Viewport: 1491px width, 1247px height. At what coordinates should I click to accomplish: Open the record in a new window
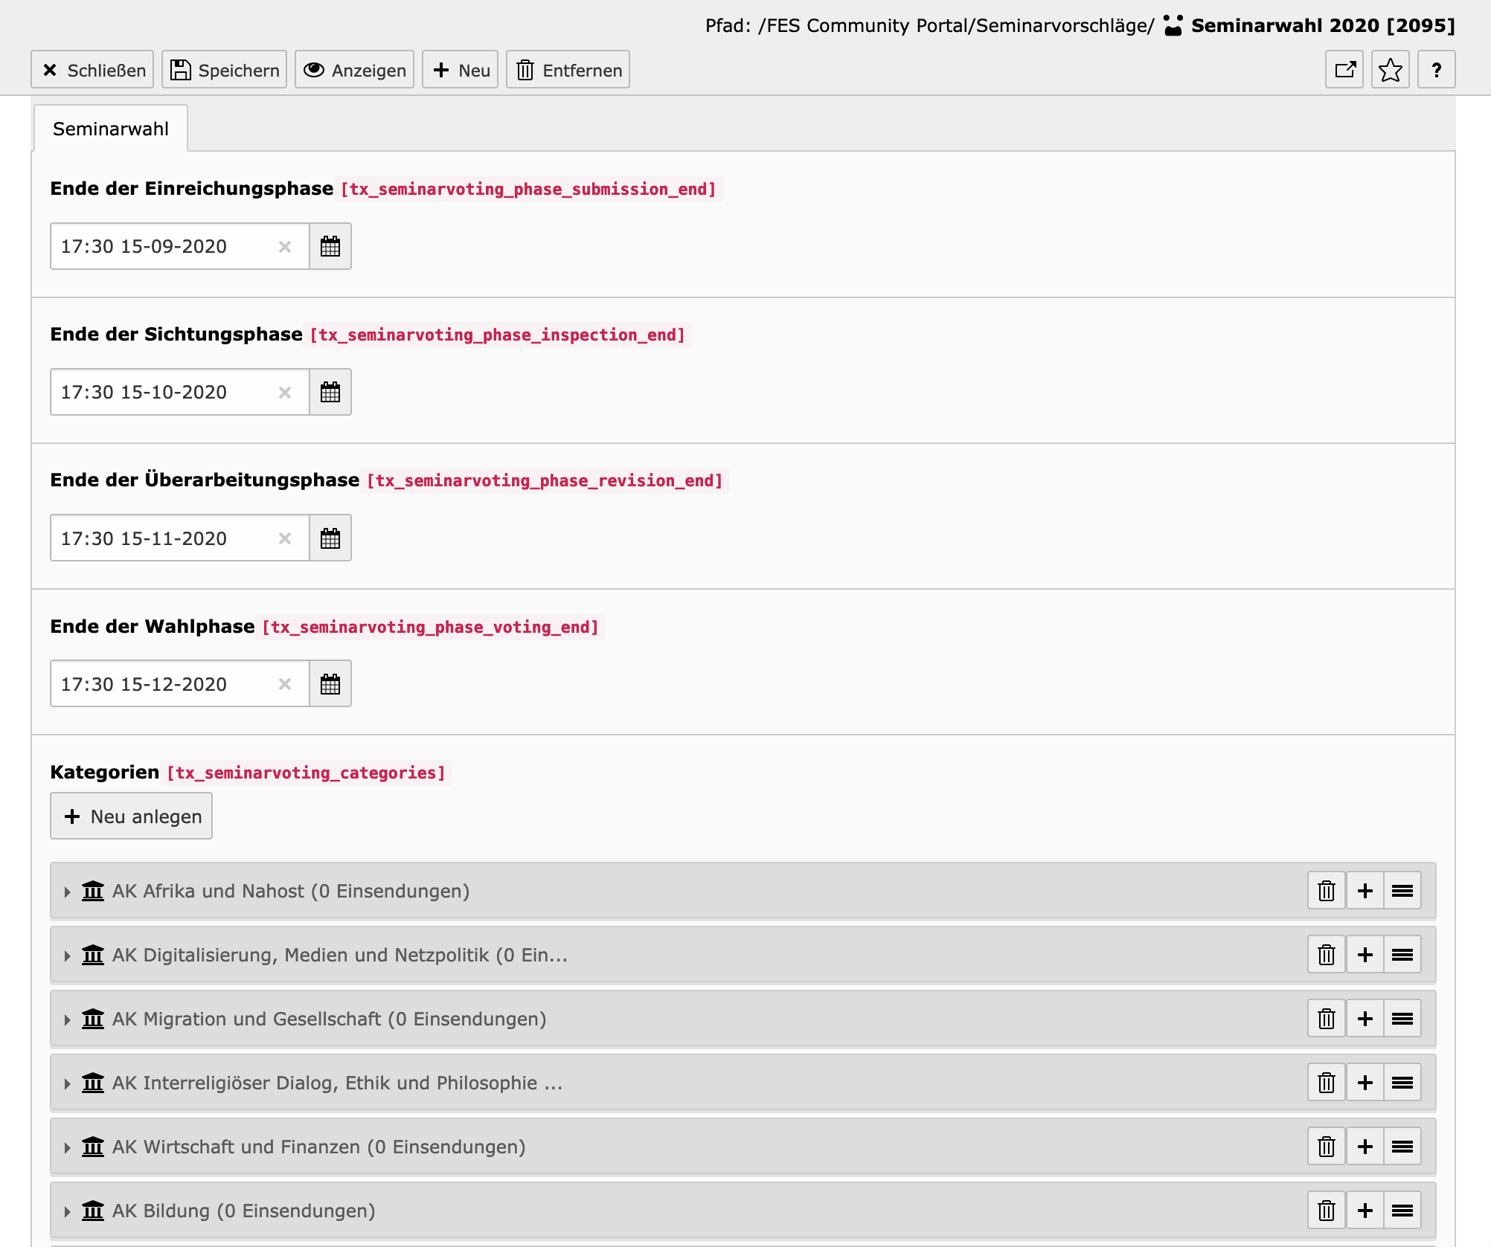pos(1344,69)
